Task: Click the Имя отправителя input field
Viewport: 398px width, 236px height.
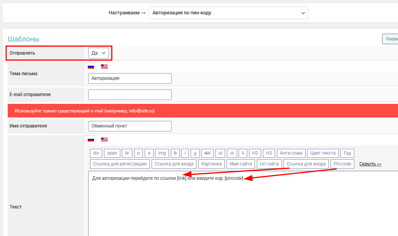Action: 130,126
